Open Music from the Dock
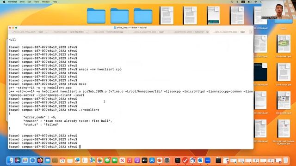Image resolution: width=296 pixels, height=166 pixels. click(x=129, y=160)
